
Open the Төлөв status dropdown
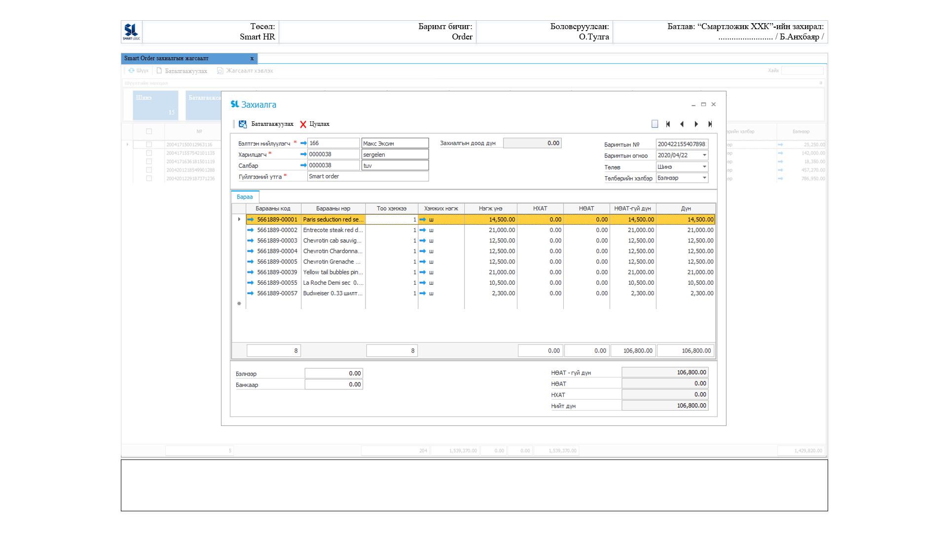[704, 167]
